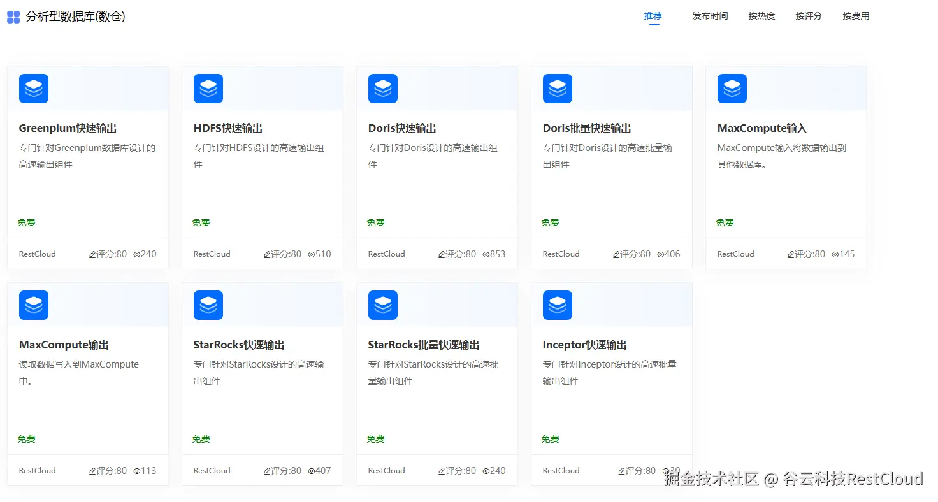Click the Doris快速输出 database icon
This screenshot has width=938, height=502.
tap(382, 88)
